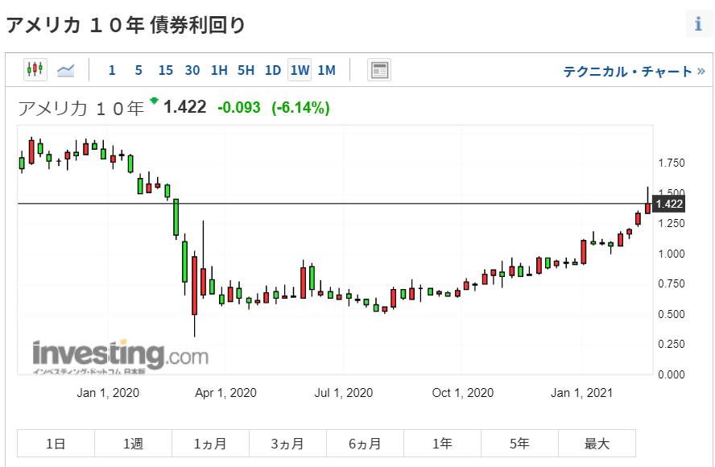Click the (-6.14%) percent change
The width and height of the screenshot is (715, 467).
tap(300, 108)
